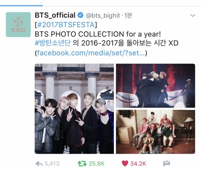Click the 5,413 reply count

(52, 164)
